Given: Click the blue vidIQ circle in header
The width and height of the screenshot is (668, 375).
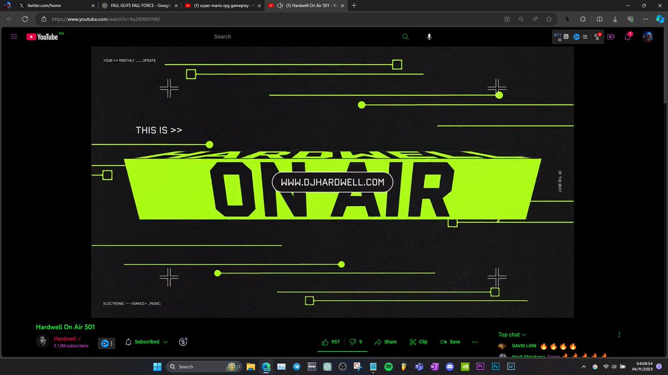Looking at the screenshot, I should (576, 37).
